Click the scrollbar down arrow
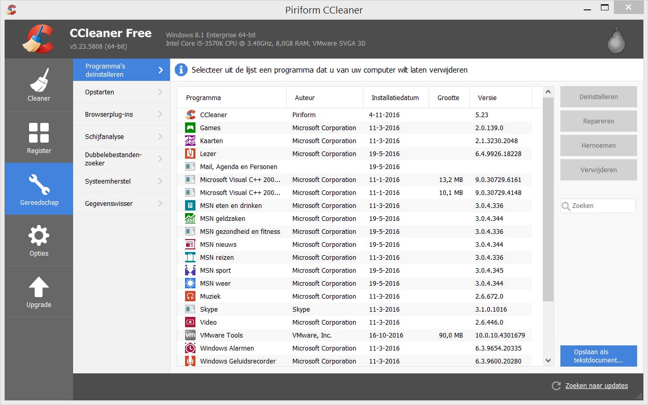This screenshot has width=648, height=405. (x=548, y=360)
